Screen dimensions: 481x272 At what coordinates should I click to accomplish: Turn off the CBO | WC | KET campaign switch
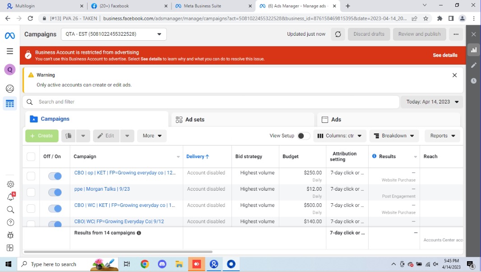55,208
